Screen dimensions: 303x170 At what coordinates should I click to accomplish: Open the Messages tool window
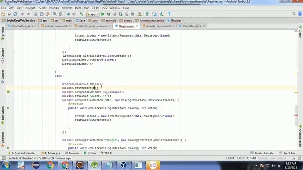pos(51,153)
